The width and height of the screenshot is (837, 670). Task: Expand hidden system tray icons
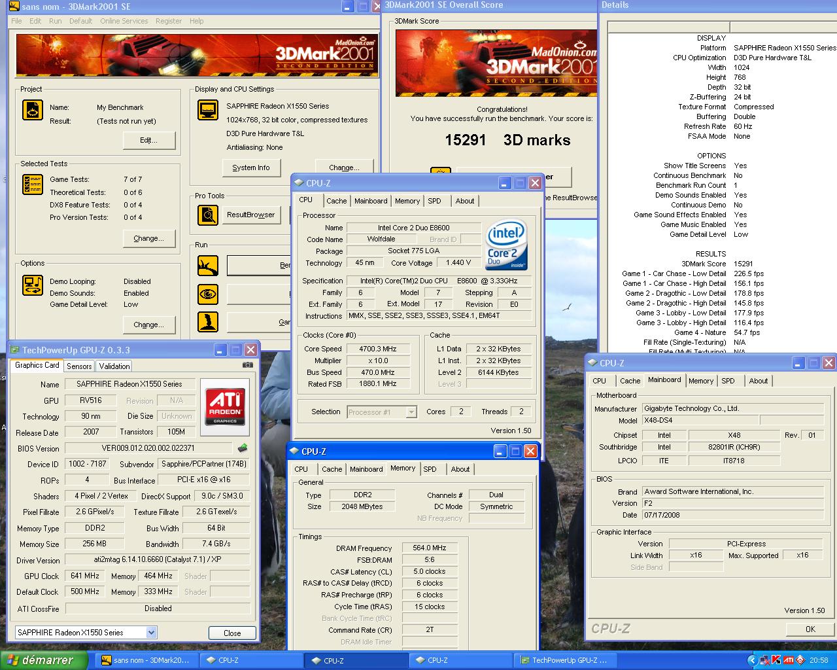pos(752,660)
